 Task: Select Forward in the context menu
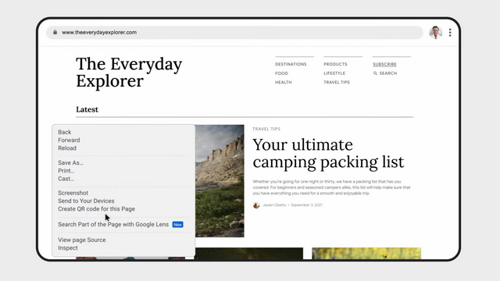point(69,140)
